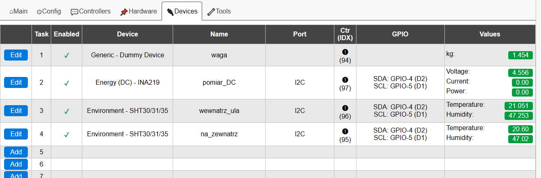Edit the pomiar_DC INA219 task
541x178 pixels.
pyautogui.click(x=16, y=82)
